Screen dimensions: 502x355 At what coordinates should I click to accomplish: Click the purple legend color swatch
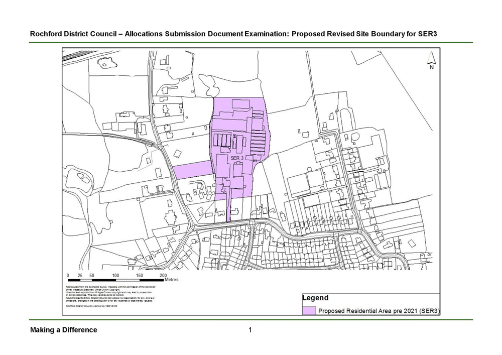[309, 310]
